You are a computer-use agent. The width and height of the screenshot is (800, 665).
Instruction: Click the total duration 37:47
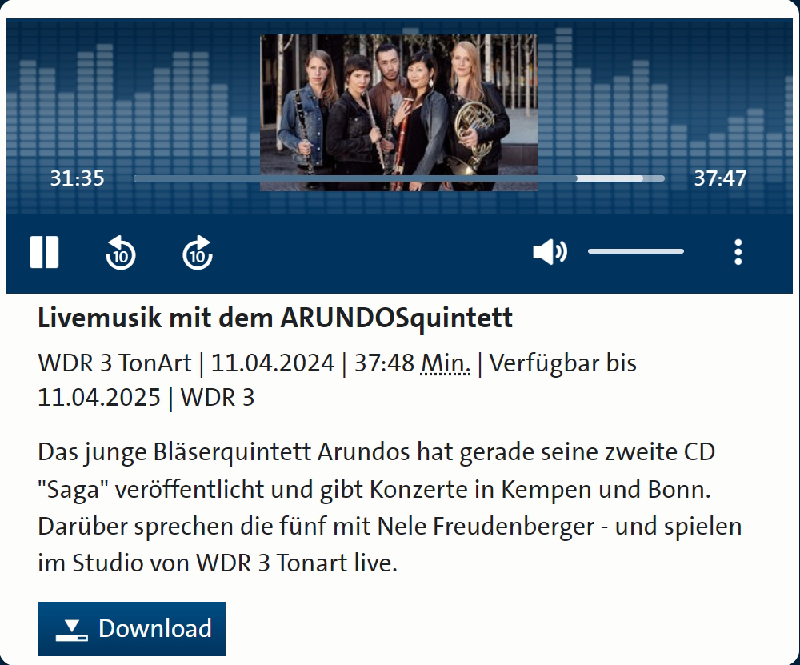pyautogui.click(x=720, y=178)
